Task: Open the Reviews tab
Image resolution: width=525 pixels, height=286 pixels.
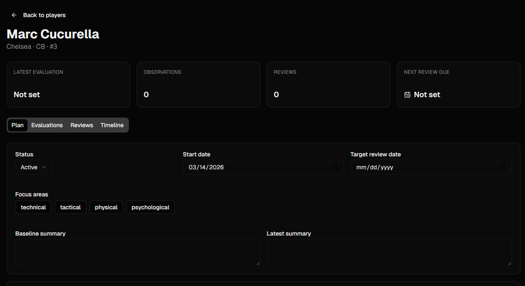Action: [82, 125]
